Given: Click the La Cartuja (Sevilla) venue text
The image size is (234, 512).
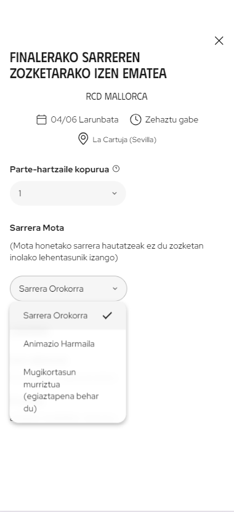Looking at the screenshot, I should click(x=124, y=140).
